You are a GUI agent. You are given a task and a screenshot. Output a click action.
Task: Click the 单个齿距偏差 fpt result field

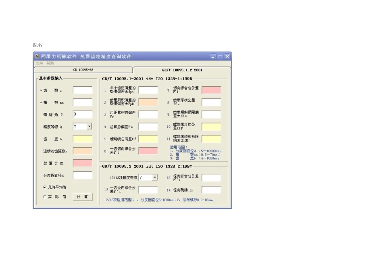(x=148, y=90)
